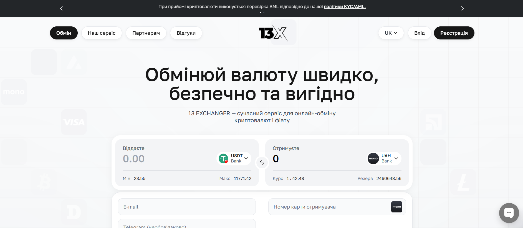This screenshot has height=228, width=523.
Task: Open the live chat widget
Action: coord(509,213)
